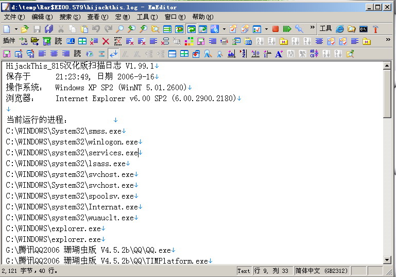Click the folder-magnifier icon in tools bar
Viewport: 396px width, 277px height.
(352, 29)
